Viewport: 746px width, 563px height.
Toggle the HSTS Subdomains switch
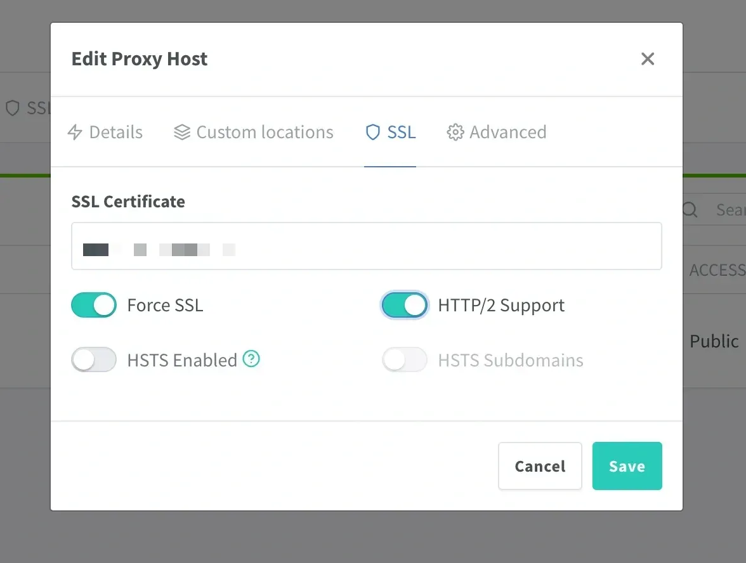pos(405,360)
